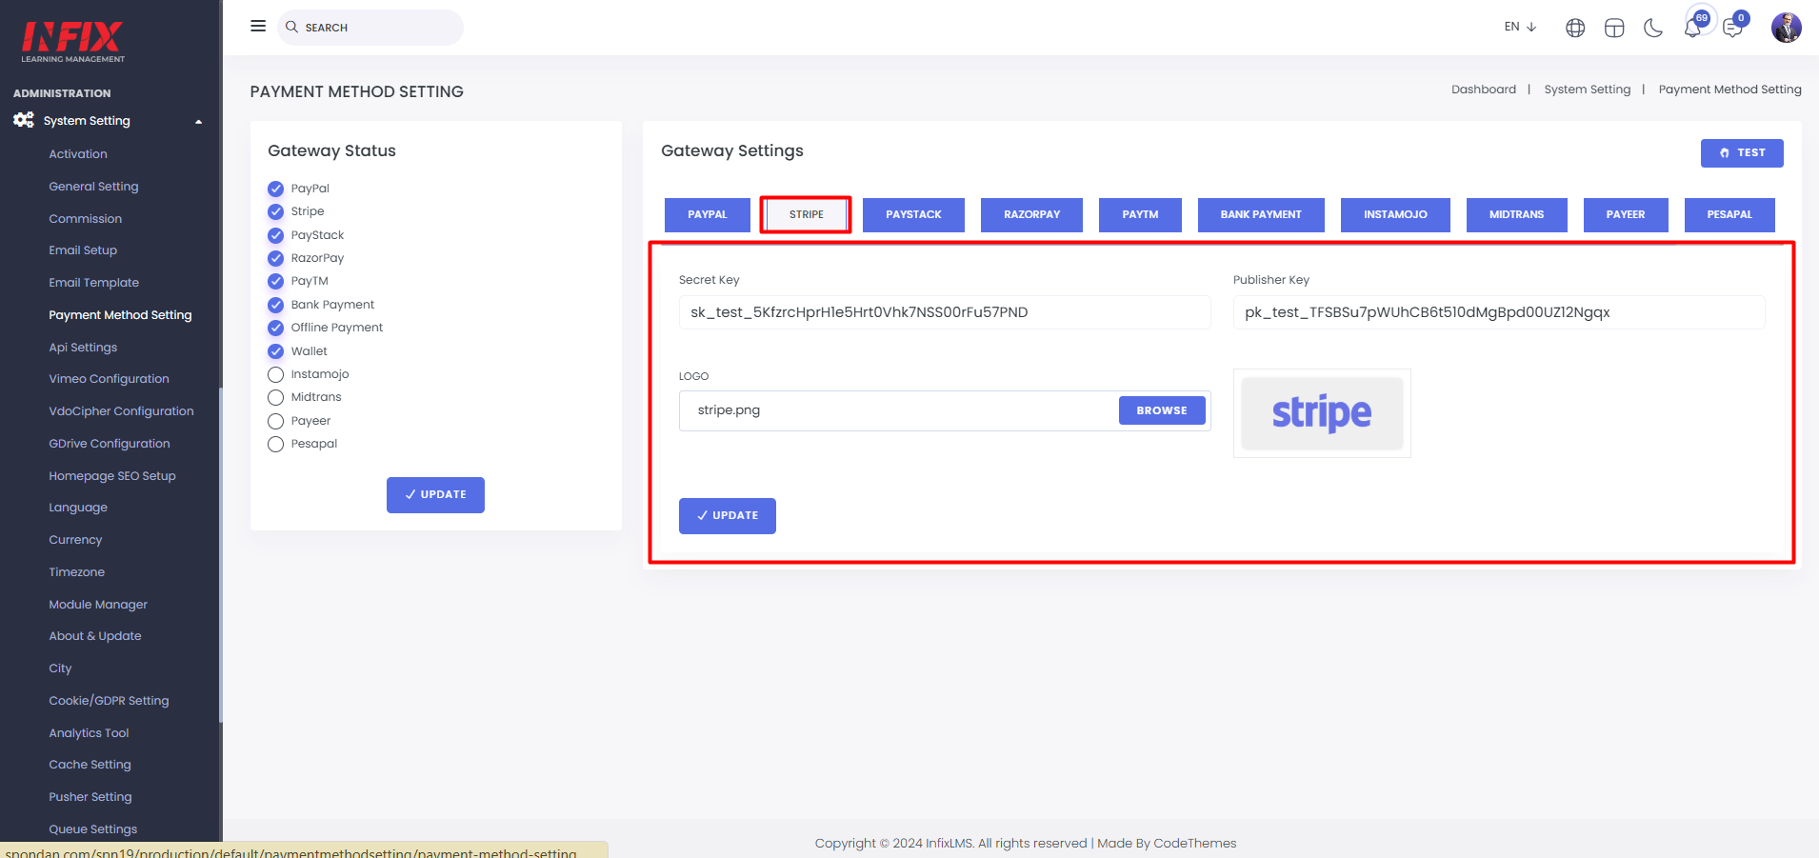Open the PAYTM tab

tap(1140, 214)
